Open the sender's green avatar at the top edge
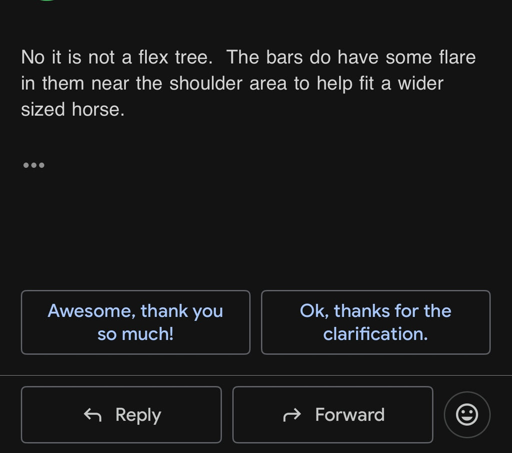Viewport: 512px width, 453px height. coord(47,1)
